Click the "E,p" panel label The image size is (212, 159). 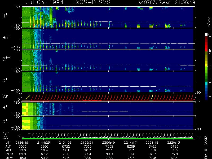click(x=5, y=133)
